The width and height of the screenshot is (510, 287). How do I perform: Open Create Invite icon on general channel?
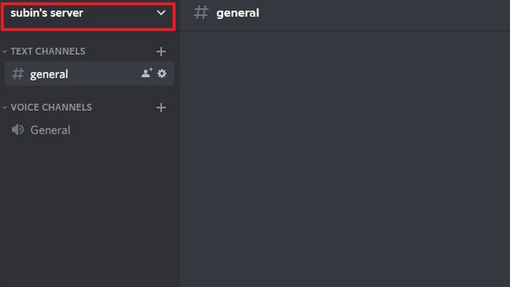tap(147, 73)
